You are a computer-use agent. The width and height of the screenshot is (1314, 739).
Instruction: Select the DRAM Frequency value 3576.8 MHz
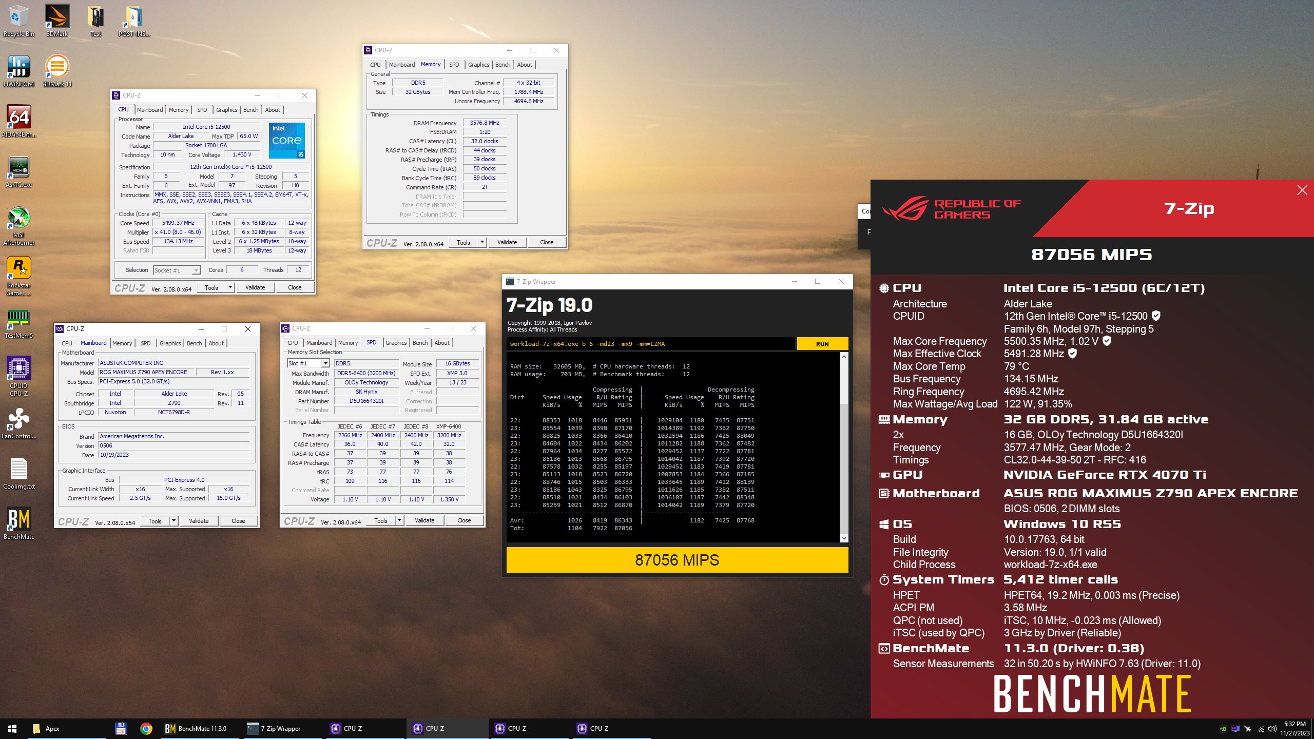coord(485,123)
